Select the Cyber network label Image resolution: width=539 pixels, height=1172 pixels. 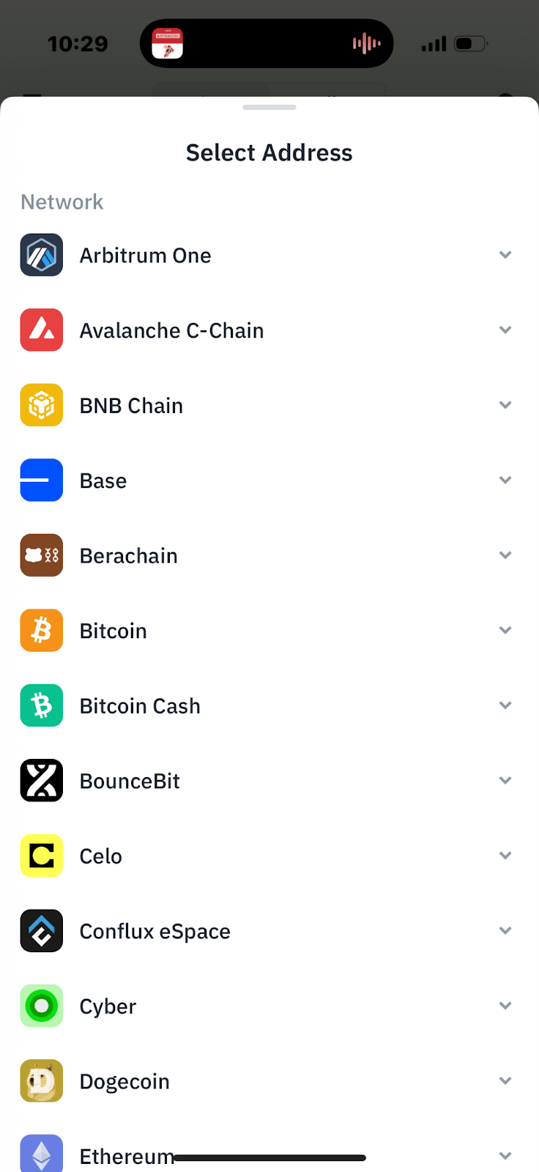tap(108, 1006)
